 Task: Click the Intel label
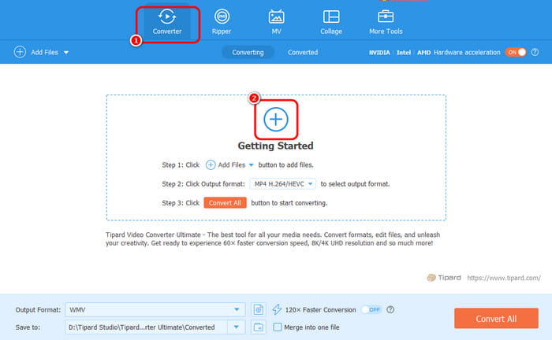404,52
